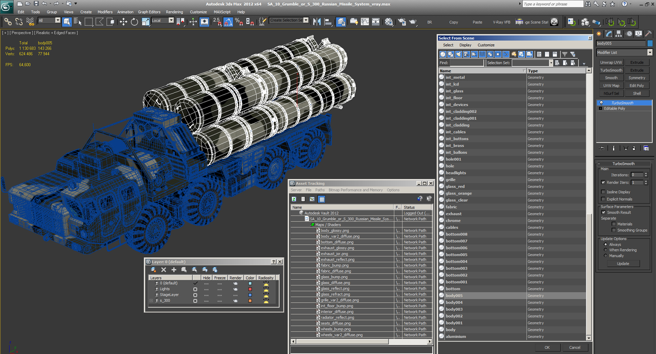Click the teapot Render Production icon
This screenshot has width=656, height=354.
coord(413,21)
